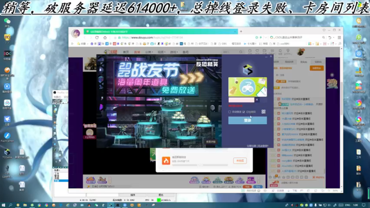Open the YY desktop icon
This screenshot has width=370, height=208.
tap(7, 39)
